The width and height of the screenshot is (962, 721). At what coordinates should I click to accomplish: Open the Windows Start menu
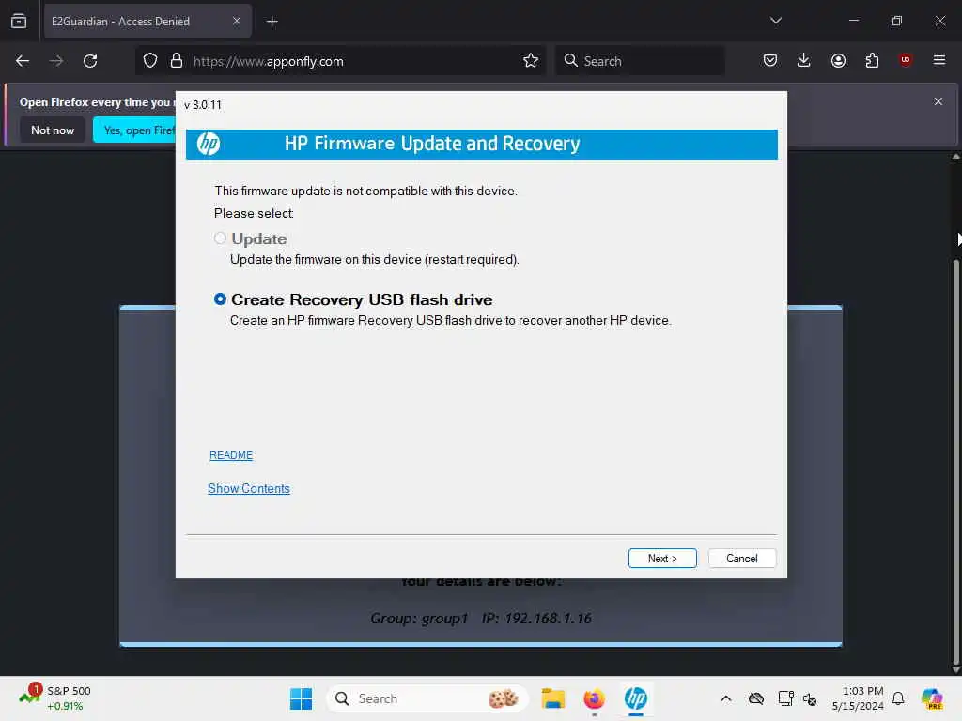(301, 698)
